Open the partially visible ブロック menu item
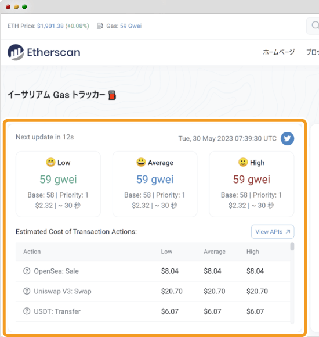This screenshot has width=319, height=337. (x=313, y=52)
